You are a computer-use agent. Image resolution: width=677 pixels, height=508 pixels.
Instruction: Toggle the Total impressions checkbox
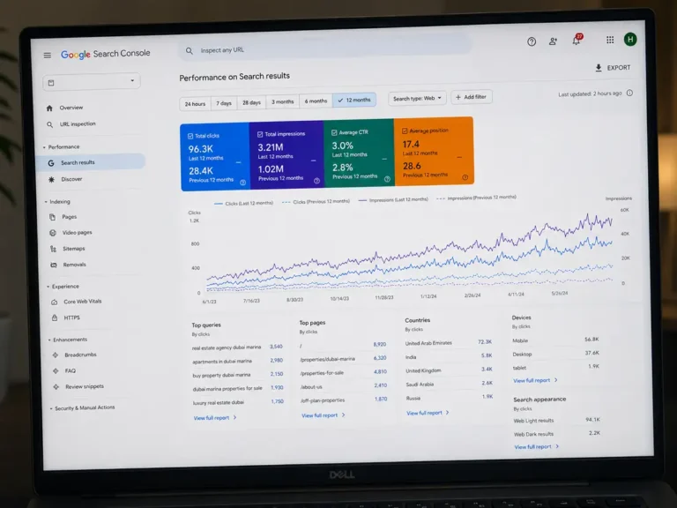260,134
